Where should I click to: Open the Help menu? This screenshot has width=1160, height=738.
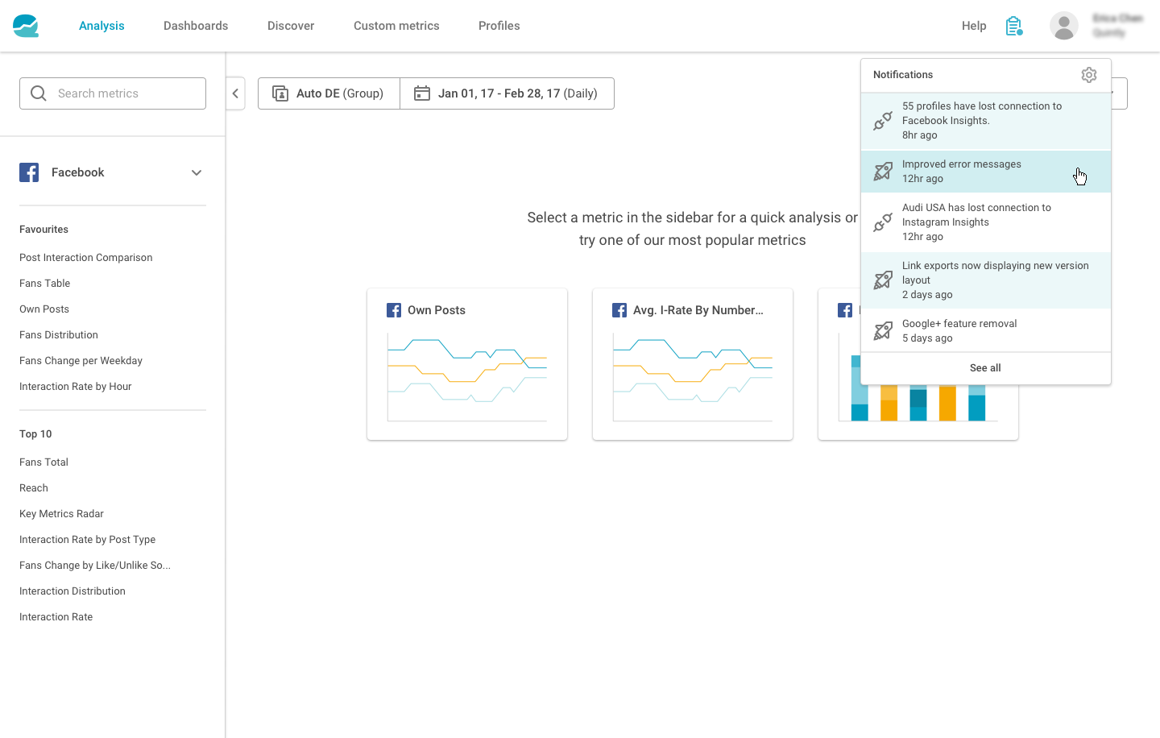[x=974, y=26]
